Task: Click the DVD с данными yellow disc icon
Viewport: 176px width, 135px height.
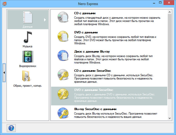Action: pyautogui.click(x=62, y=37)
